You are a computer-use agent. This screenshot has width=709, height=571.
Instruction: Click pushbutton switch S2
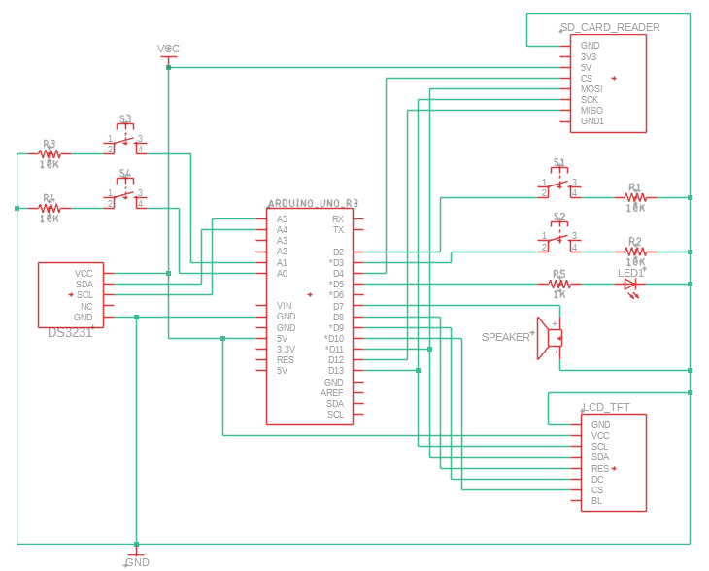click(x=559, y=237)
